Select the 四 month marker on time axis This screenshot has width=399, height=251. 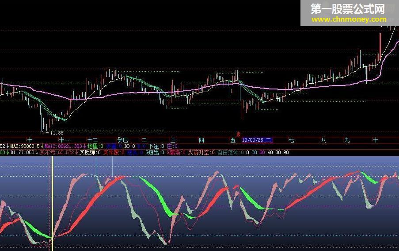pos(201,140)
